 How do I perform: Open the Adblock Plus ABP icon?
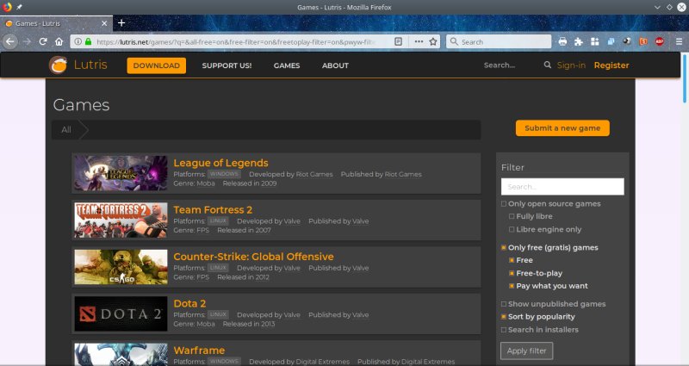660,41
